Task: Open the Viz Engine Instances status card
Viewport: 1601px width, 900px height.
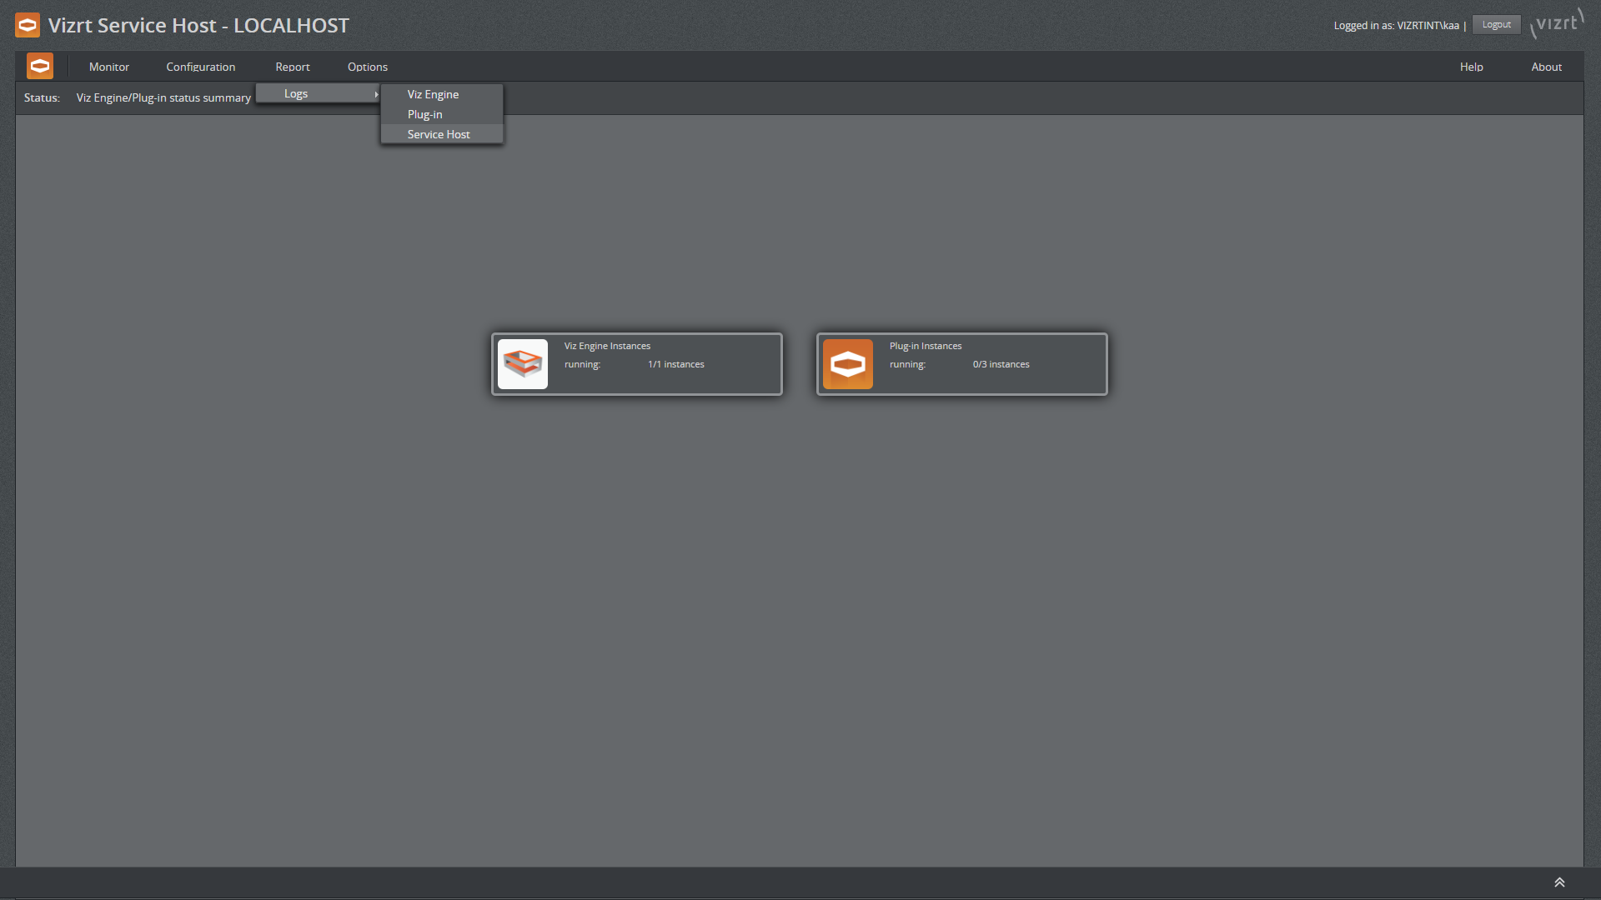Action: [x=637, y=364]
